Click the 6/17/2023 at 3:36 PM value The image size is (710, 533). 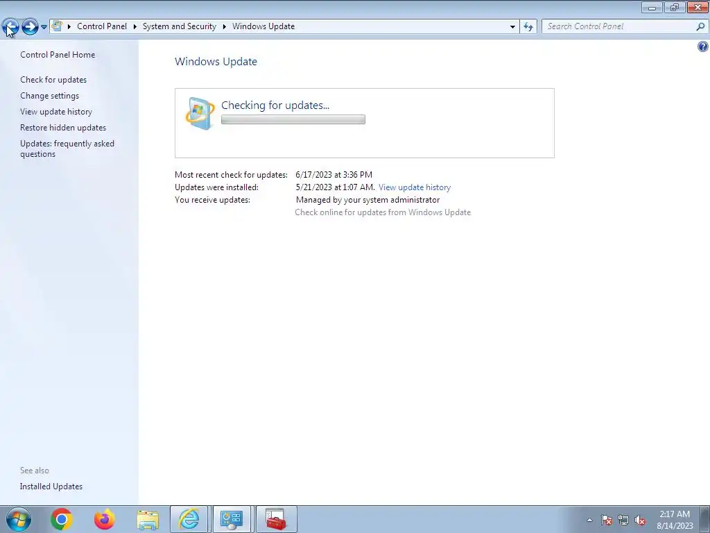pyautogui.click(x=334, y=174)
